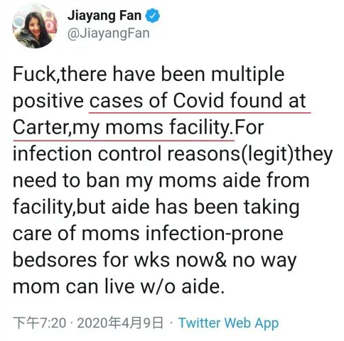Click the 下午7:20 timestamp
Viewport: 344px width, 341px height.
coord(40,323)
